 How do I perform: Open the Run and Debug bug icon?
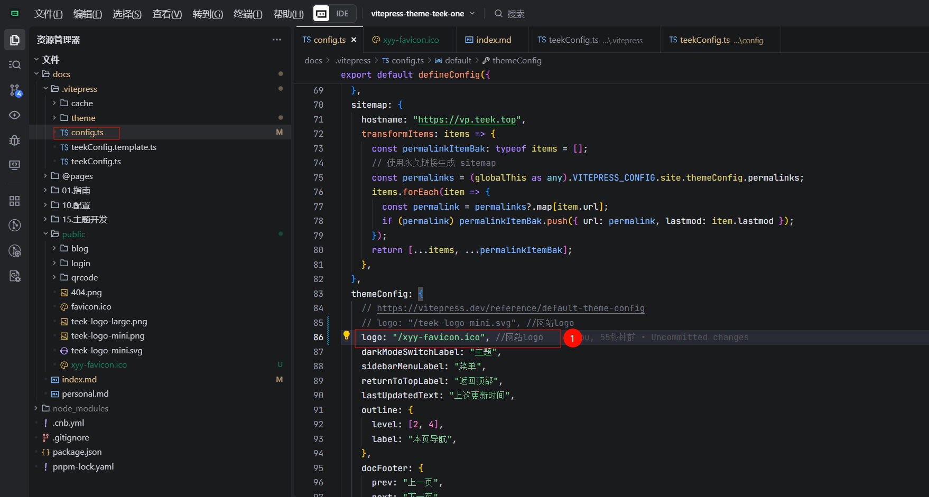point(15,140)
